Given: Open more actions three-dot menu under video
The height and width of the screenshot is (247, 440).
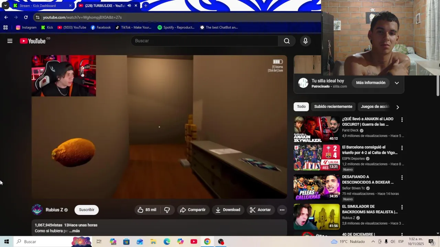Looking at the screenshot, I should pos(282,210).
